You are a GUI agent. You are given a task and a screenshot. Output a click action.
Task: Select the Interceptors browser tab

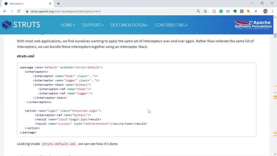point(27,4)
